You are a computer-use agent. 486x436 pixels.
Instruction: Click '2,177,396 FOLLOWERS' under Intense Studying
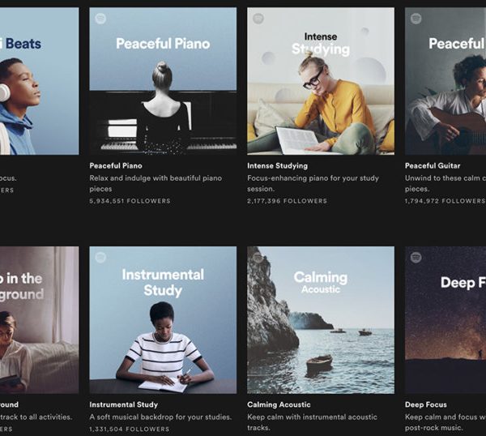[x=287, y=201]
